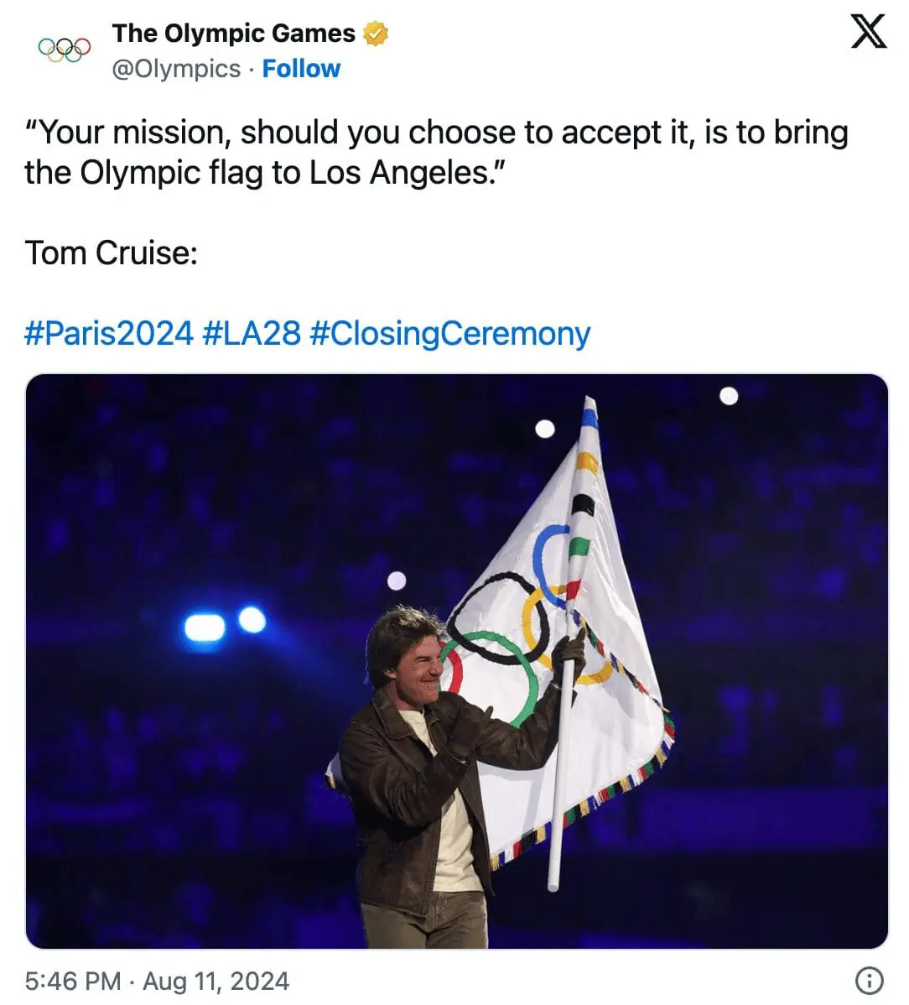
Task: Click the #Paris2024 hashtag
Action: pyautogui.click(x=107, y=332)
